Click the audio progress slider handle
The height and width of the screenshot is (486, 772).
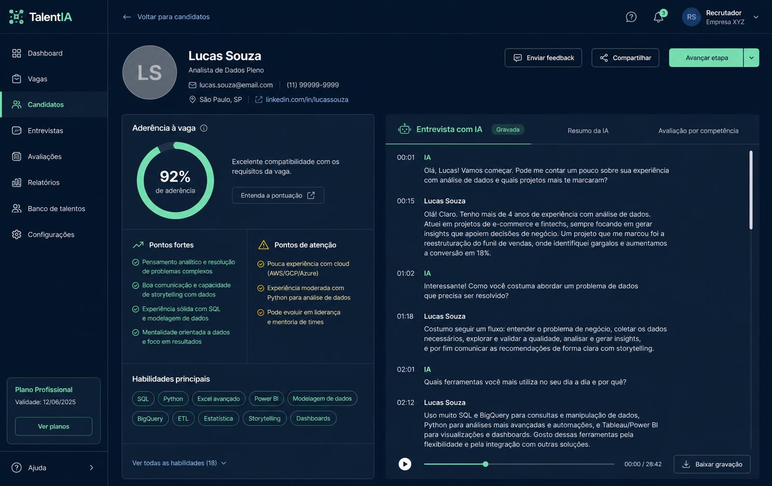[x=485, y=464]
